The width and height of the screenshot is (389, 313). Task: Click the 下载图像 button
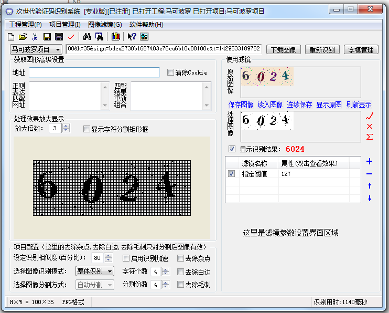(x=284, y=50)
